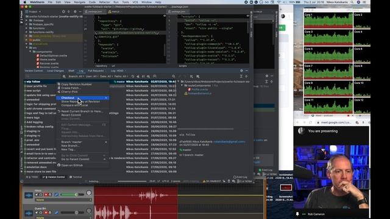Expand the .firebase folder
Viewport: 390px width, 219px height.
pos(27,20)
